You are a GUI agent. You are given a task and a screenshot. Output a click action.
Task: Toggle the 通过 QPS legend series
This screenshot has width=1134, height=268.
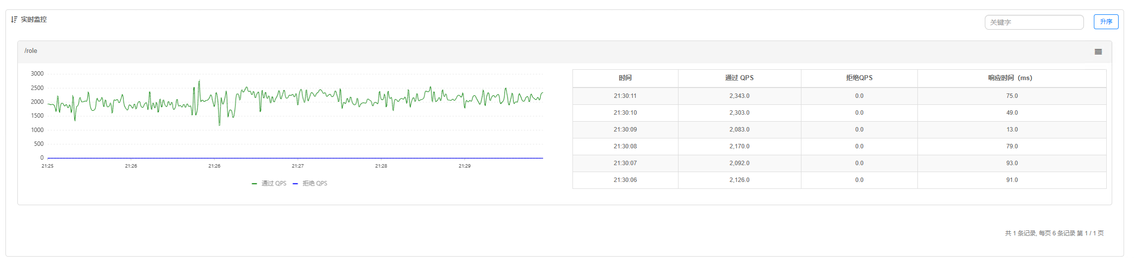(269, 183)
